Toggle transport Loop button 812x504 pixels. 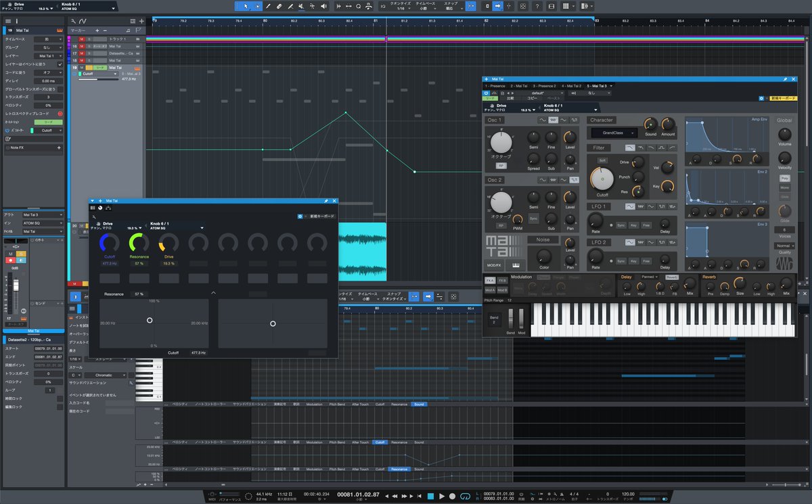[464, 496]
